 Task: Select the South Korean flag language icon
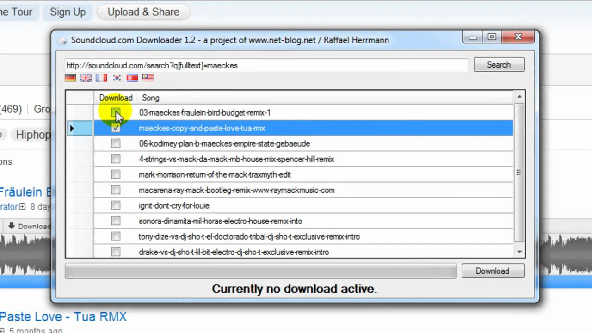tap(117, 78)
